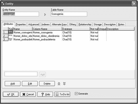Move attribute up with double-up arrows

[59, 84]
